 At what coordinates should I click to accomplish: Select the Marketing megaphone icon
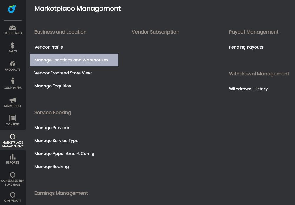coord(13,100)
